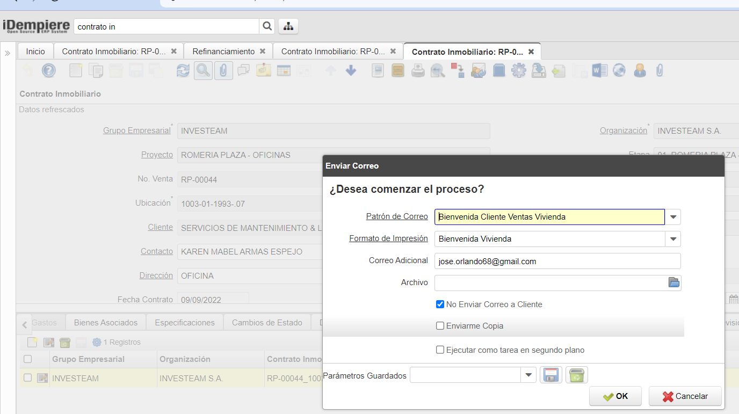Click the Word document toolbar icon
Screen dimensions: 739x414
click(x=599, y=71)
